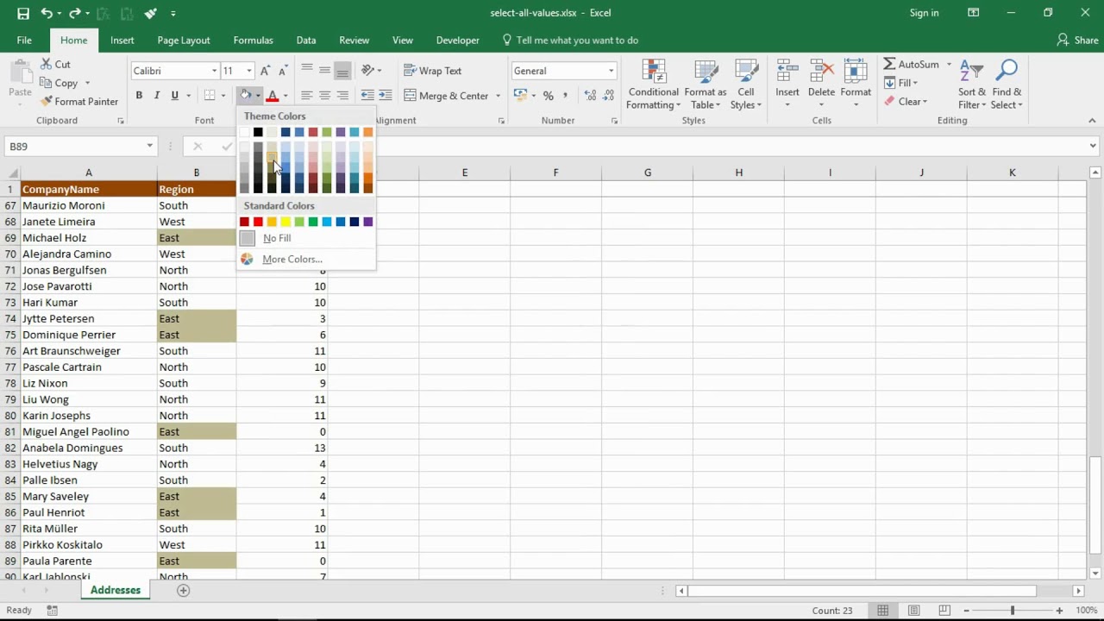This screenshot has width=1104, height=621.
Task: Expand the Merge & Center dropdown arrow
Action: point(498,96)
